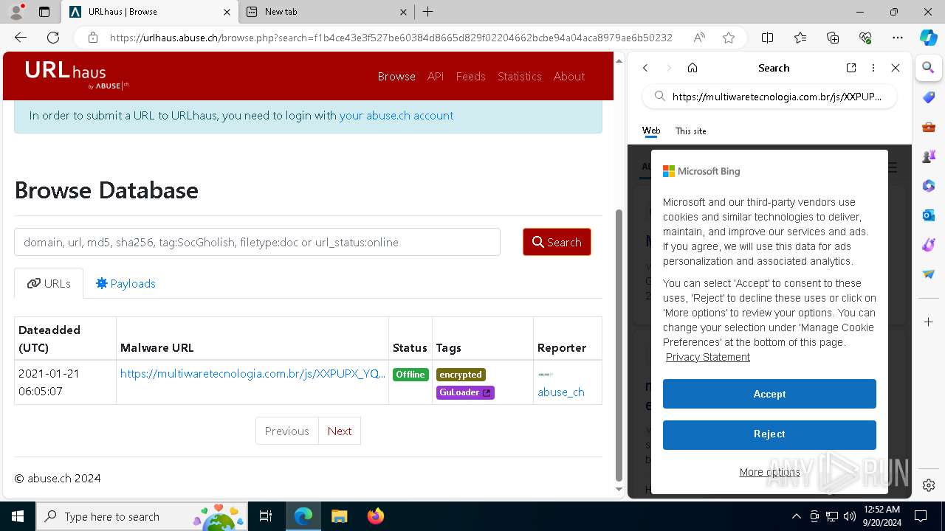The image size is (945, 531).
Task: Open Tools briefcase icon in sidebar
Action: (929, 127)
